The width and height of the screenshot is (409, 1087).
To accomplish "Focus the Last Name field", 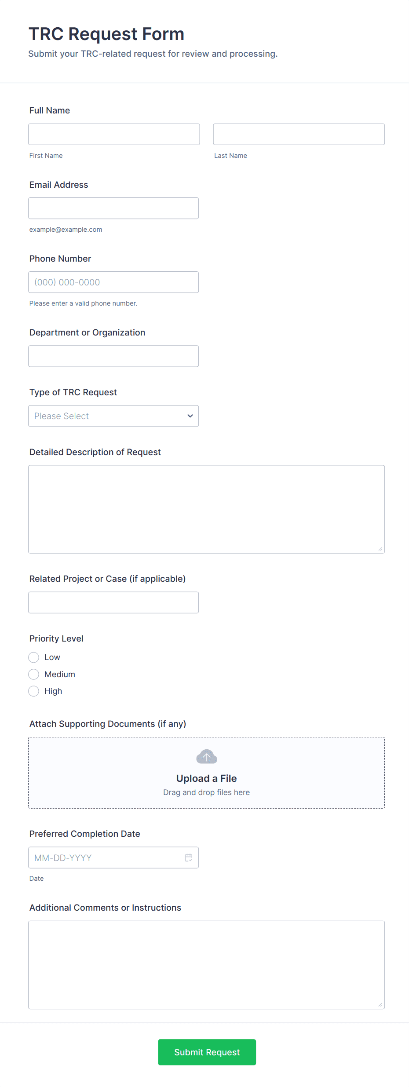I will click(299, 134).
